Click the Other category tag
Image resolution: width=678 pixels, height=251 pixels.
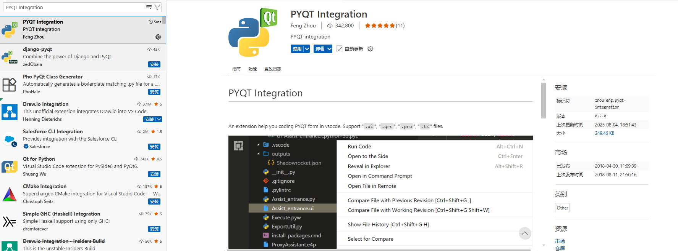tap(562, 208)
